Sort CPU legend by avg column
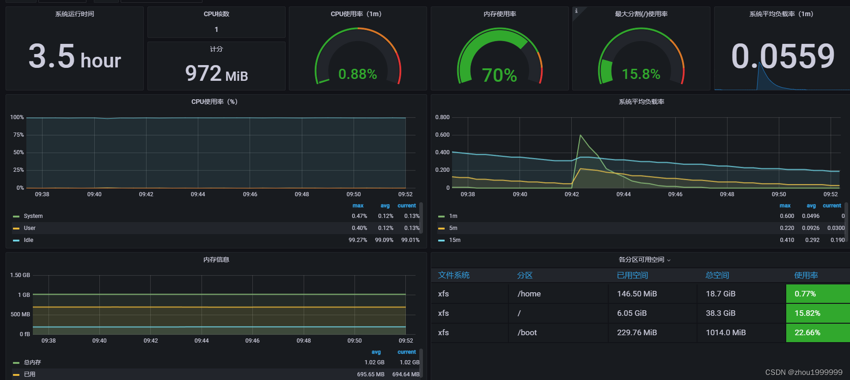850x380 pixels. 385,205
